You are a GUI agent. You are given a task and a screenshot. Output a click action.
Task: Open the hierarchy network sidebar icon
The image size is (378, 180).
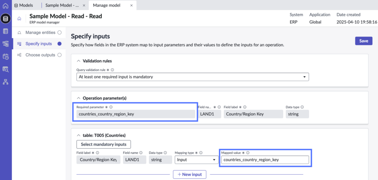point(5,82)
